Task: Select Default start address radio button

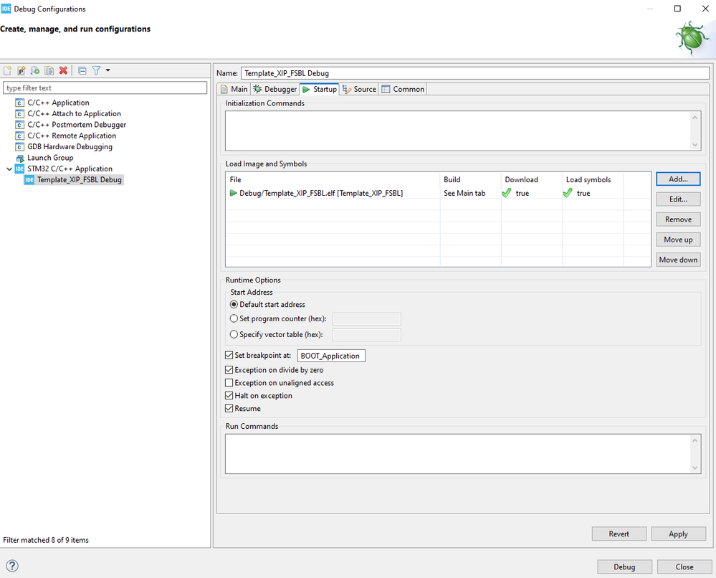Action: click(x=234, y=304)
